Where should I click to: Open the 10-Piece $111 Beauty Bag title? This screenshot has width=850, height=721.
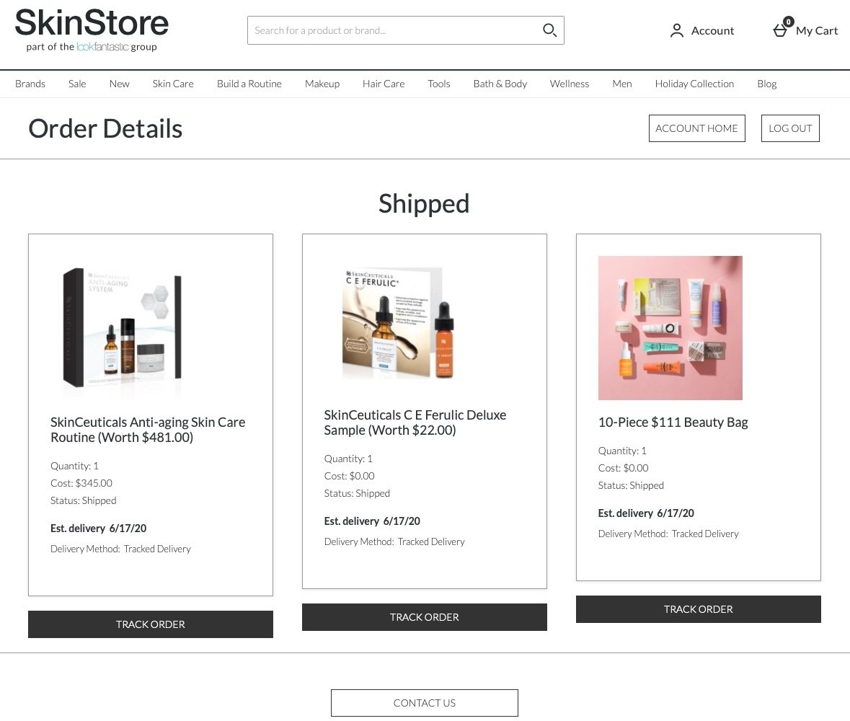pyautogui.click(x=673, y=423)
